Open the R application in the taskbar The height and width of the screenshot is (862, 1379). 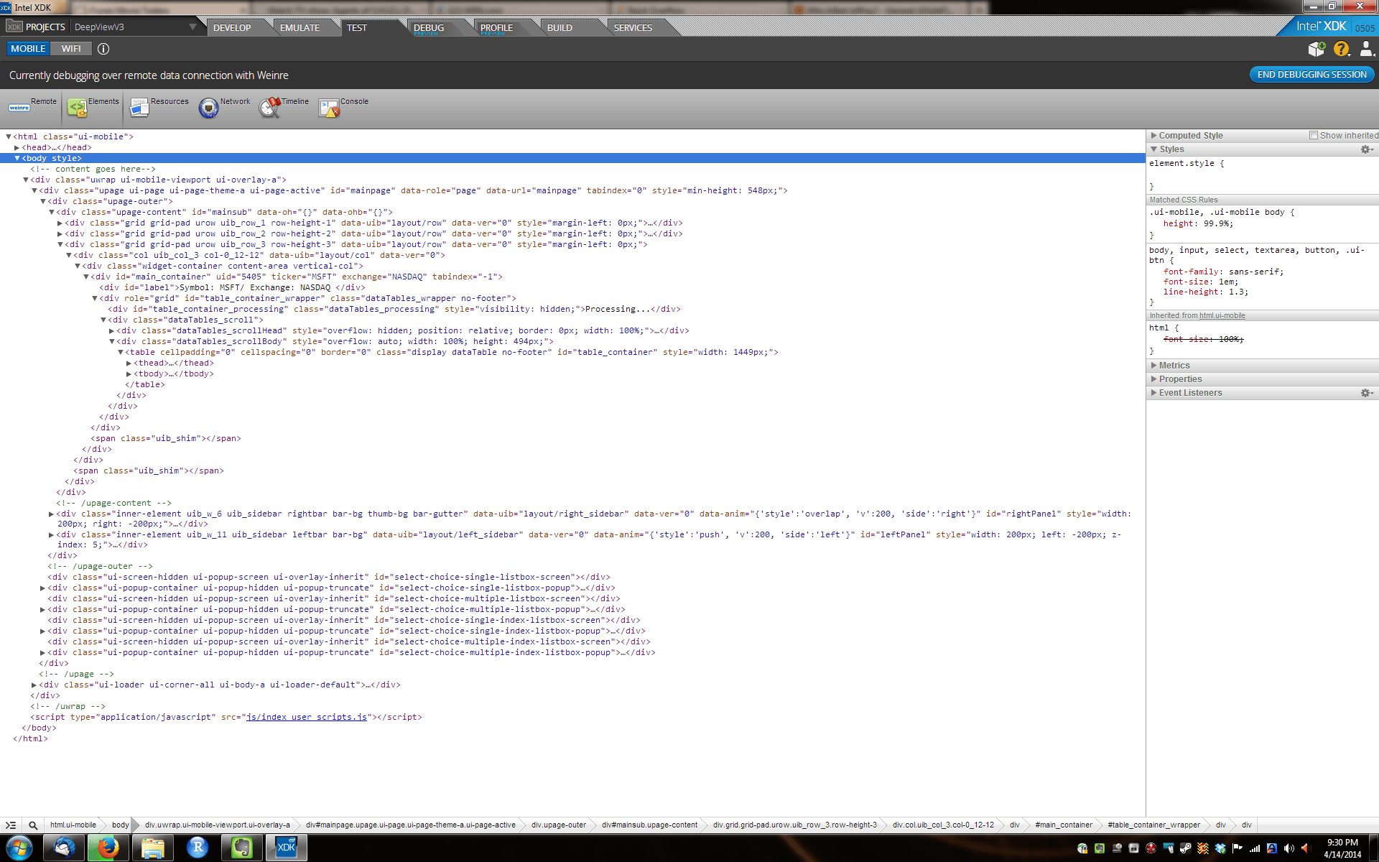197,848
